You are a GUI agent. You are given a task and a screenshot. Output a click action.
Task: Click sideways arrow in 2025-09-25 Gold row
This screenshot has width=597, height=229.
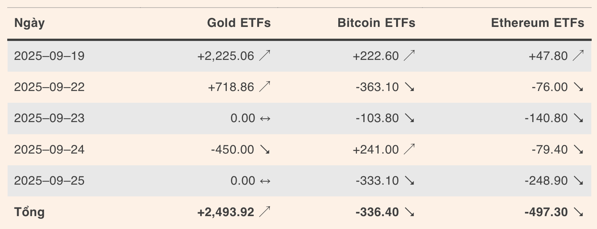(265, 181)
